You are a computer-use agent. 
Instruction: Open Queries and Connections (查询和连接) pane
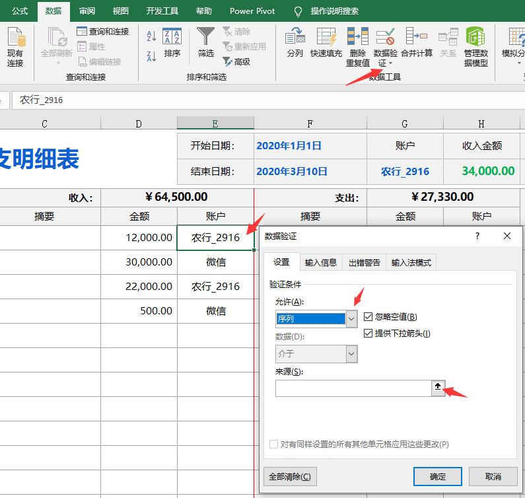[103, 32]
